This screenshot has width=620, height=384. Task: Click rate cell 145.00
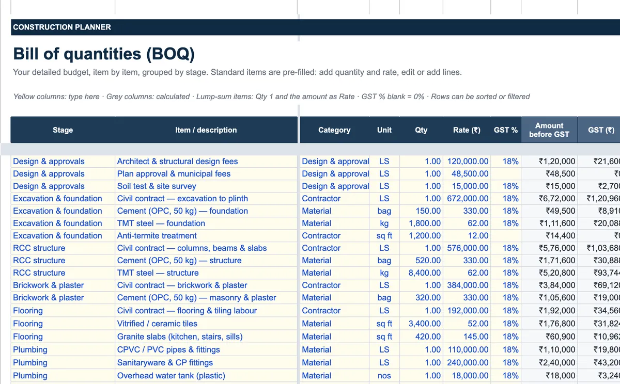pos(467,337)
